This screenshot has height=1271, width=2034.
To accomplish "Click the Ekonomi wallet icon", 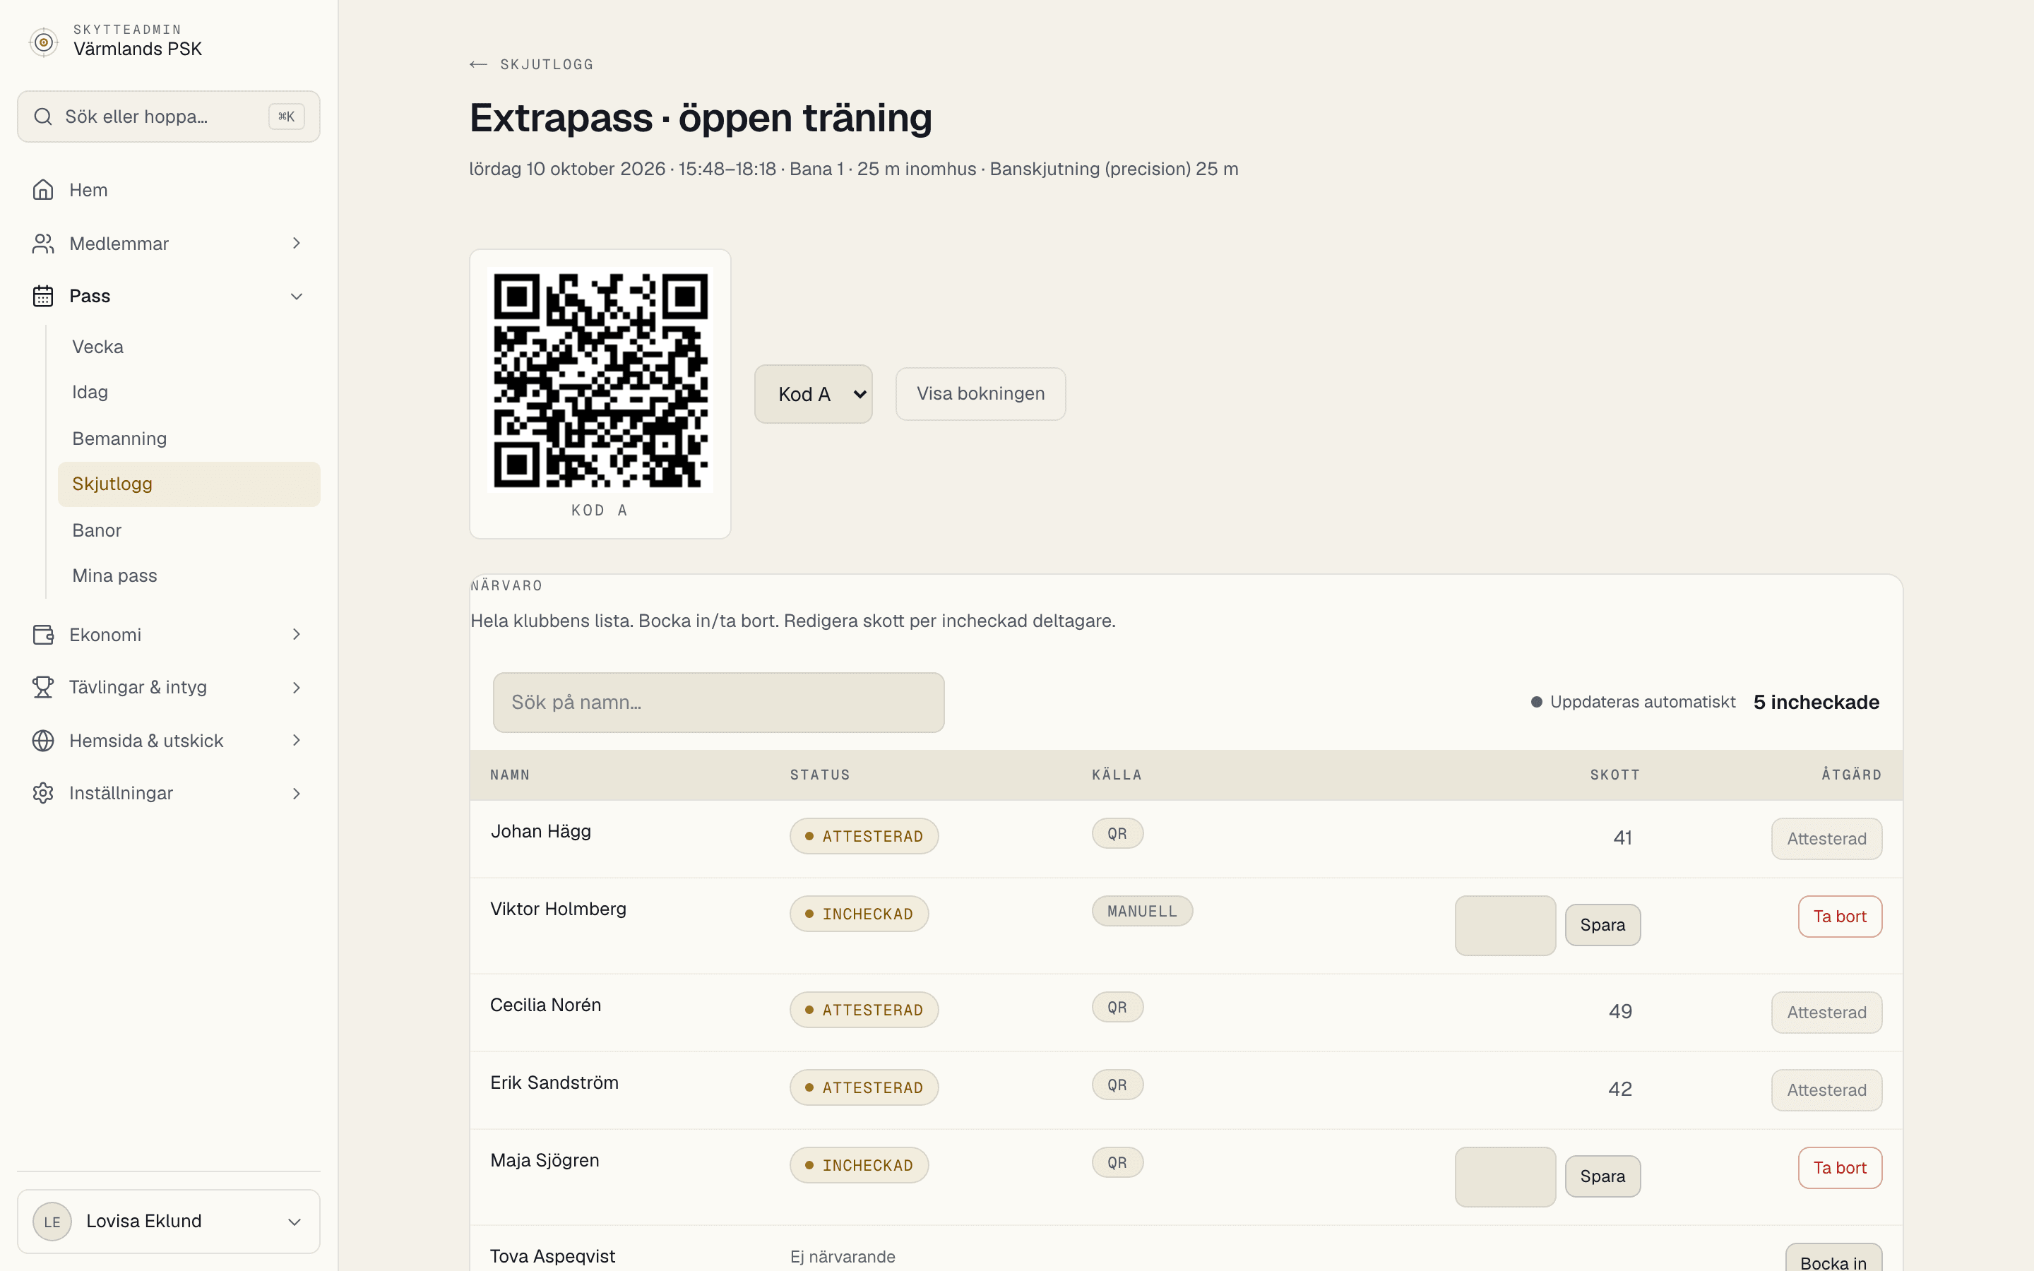I will click(43, 635).
